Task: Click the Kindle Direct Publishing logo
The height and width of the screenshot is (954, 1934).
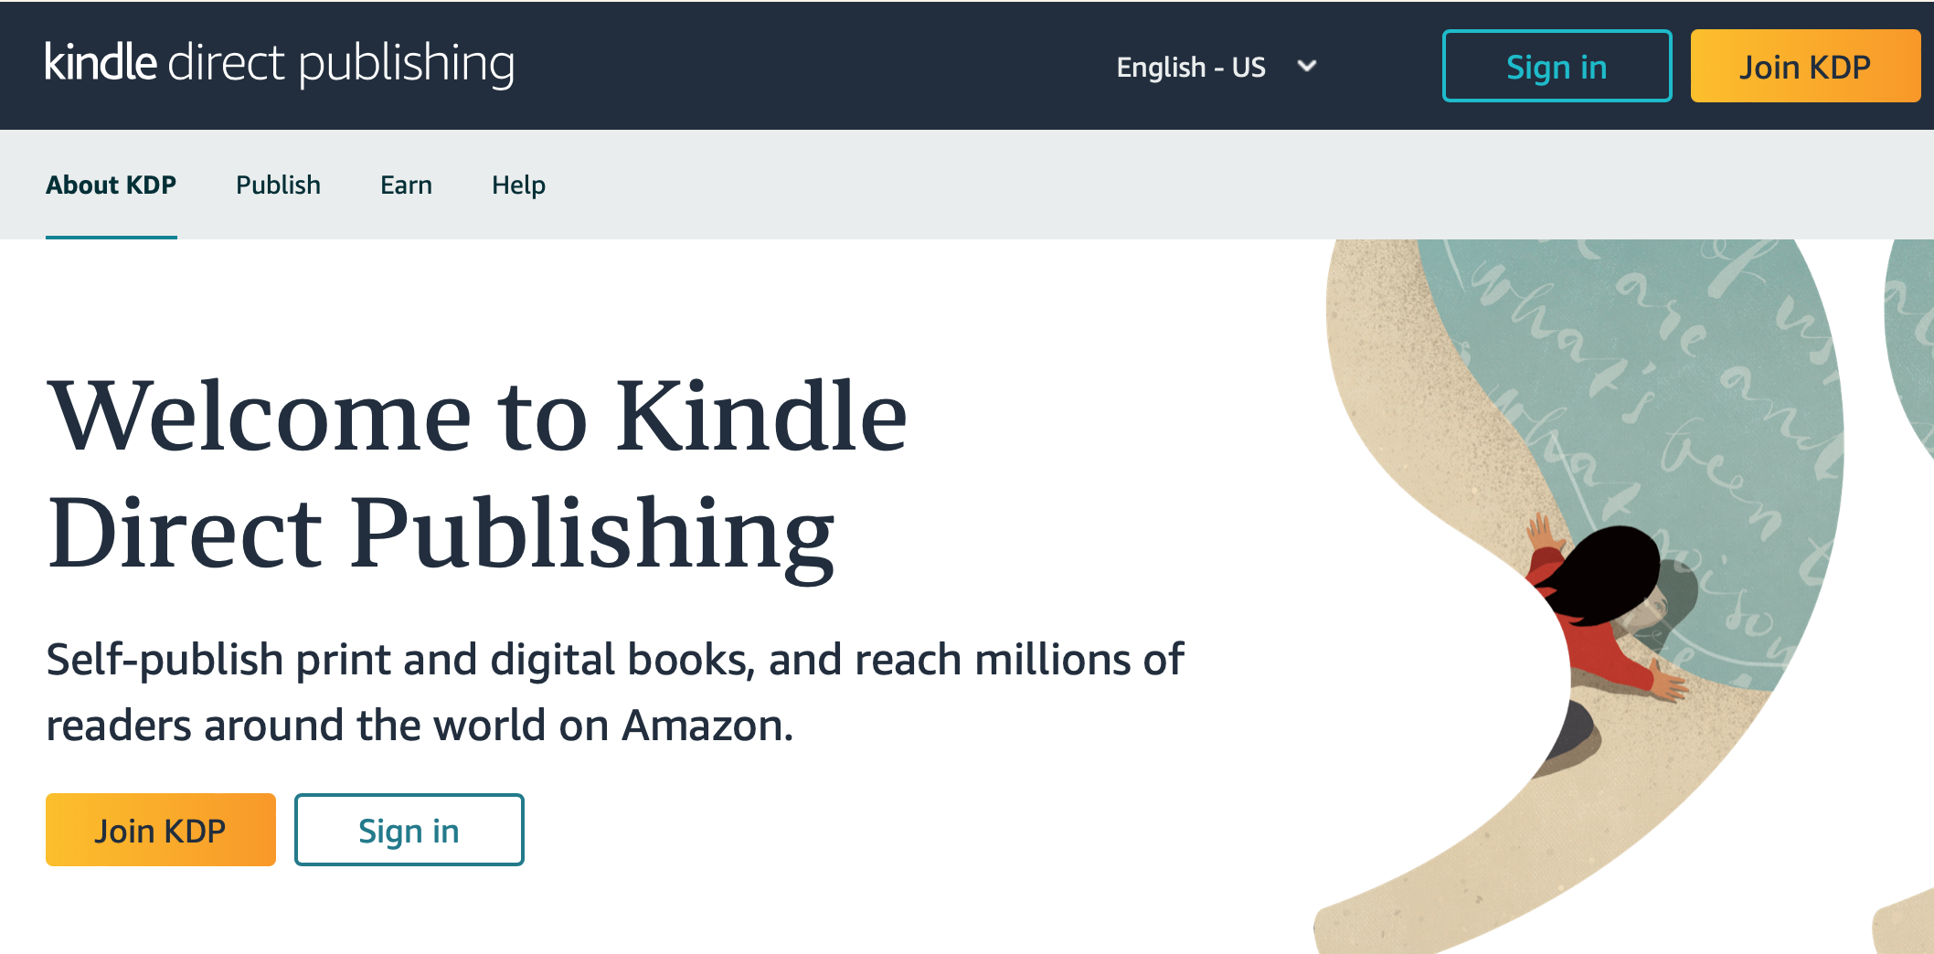Action: click(x=280, y=64)
